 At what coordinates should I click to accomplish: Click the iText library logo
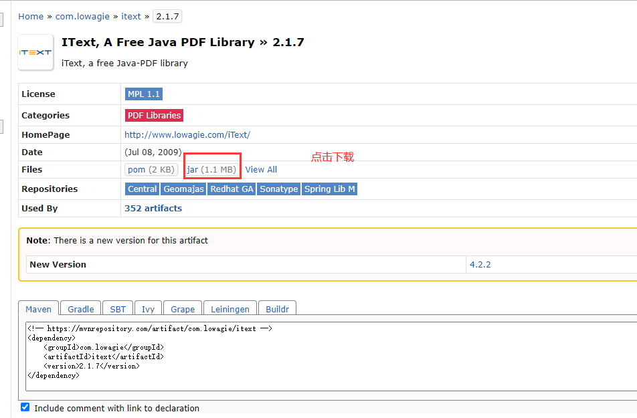(35, 51)
